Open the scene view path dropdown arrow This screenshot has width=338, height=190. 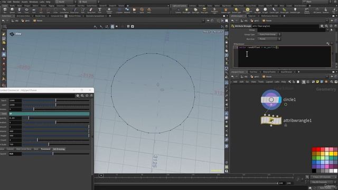click(x=203, y=21)
